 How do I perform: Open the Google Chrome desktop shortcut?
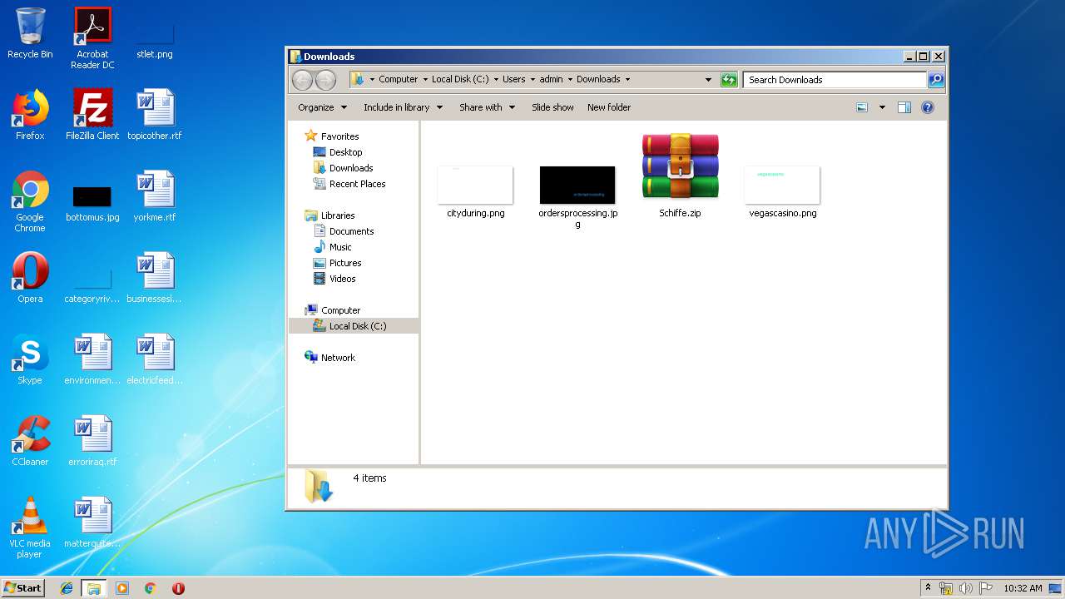point(30,201)
